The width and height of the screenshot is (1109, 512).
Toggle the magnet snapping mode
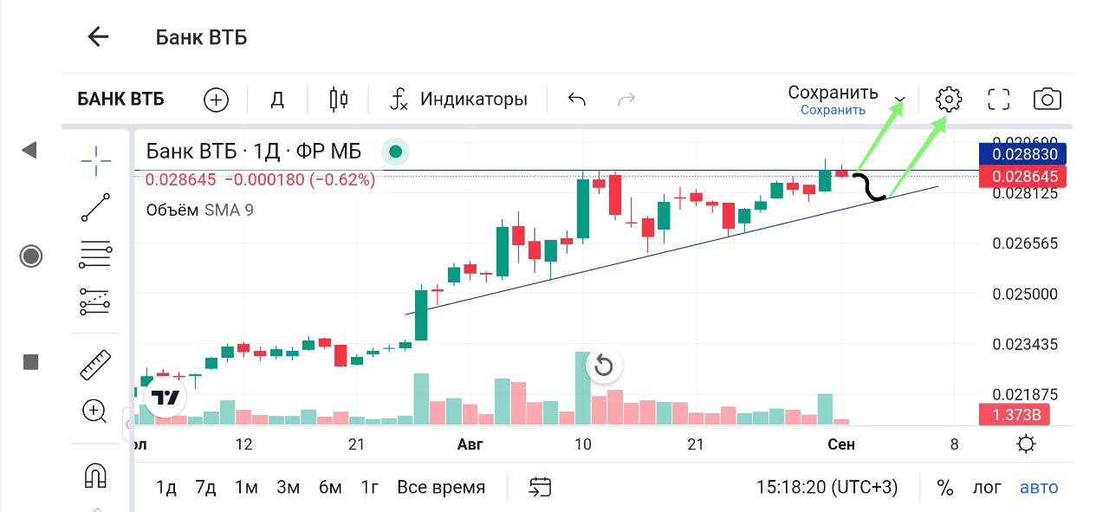(95, 475)
